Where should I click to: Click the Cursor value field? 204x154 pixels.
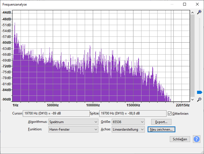[56, 113]
